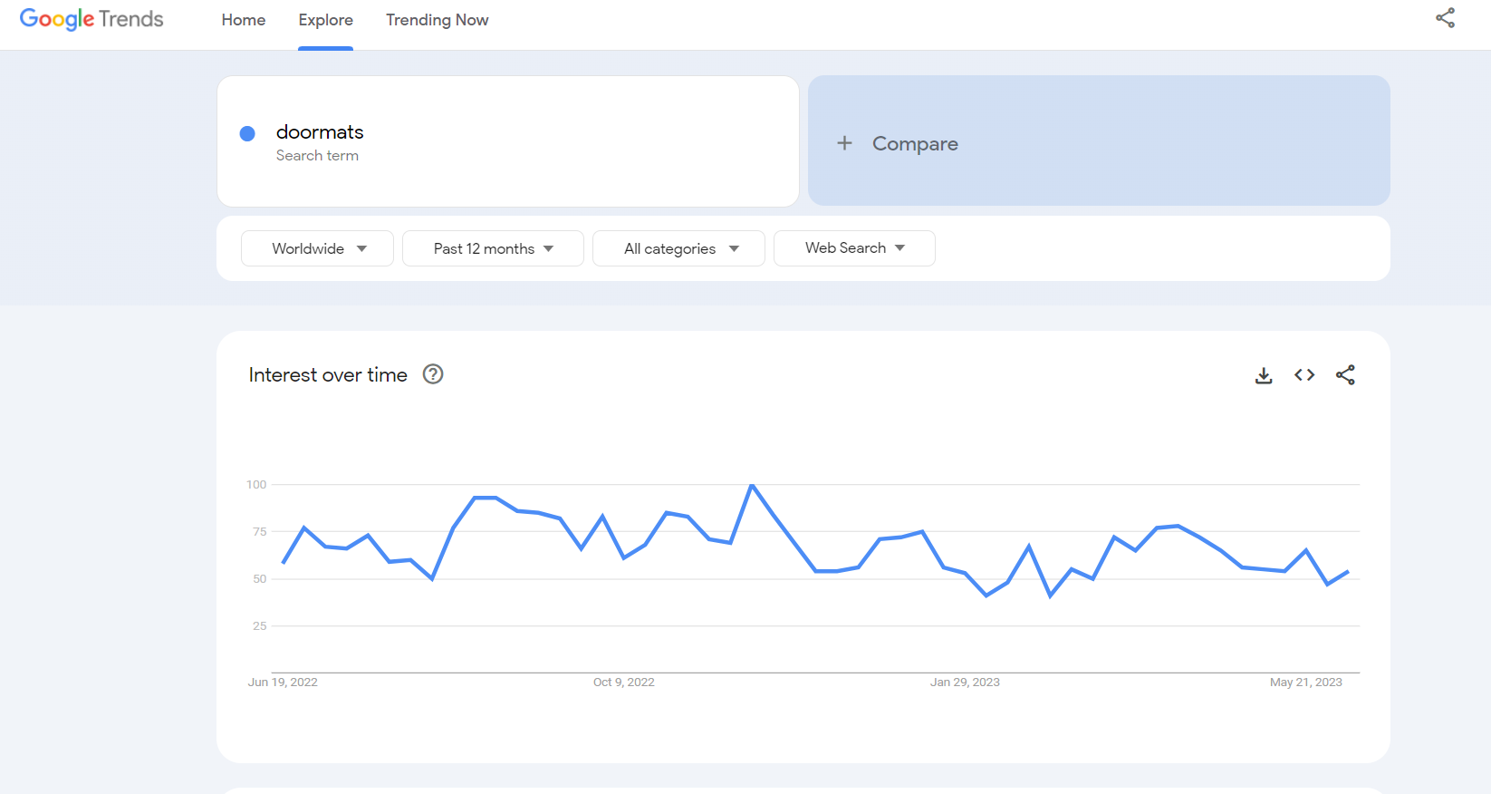1491x794 pixels.
Task: Open help icon next to Interest over time
Action: [x=433, y=374]
